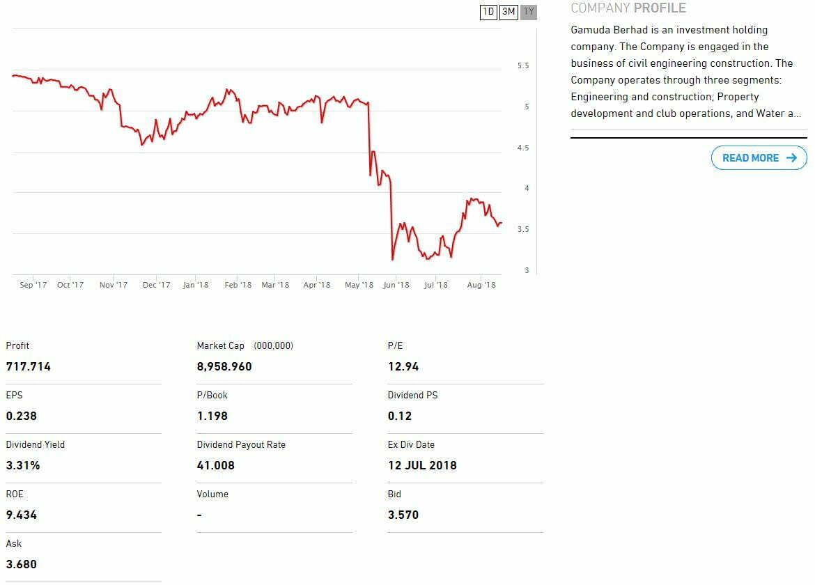815x585 pixels.
Task: Click the truncated company description ellipsis
Action: 798,114
